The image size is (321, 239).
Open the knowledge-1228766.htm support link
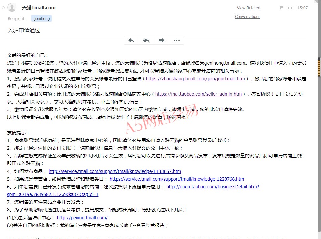[x=177, y=179]
